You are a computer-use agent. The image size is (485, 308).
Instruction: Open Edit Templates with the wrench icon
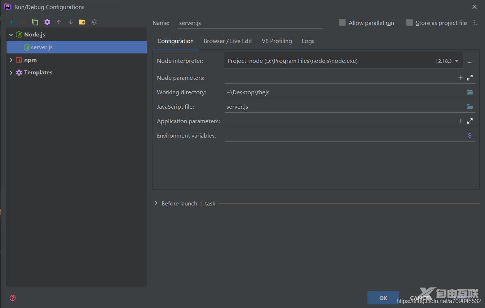[47, 22]
